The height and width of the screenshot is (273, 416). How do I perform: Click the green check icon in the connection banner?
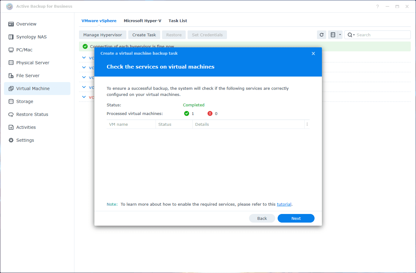coord(85,46)
